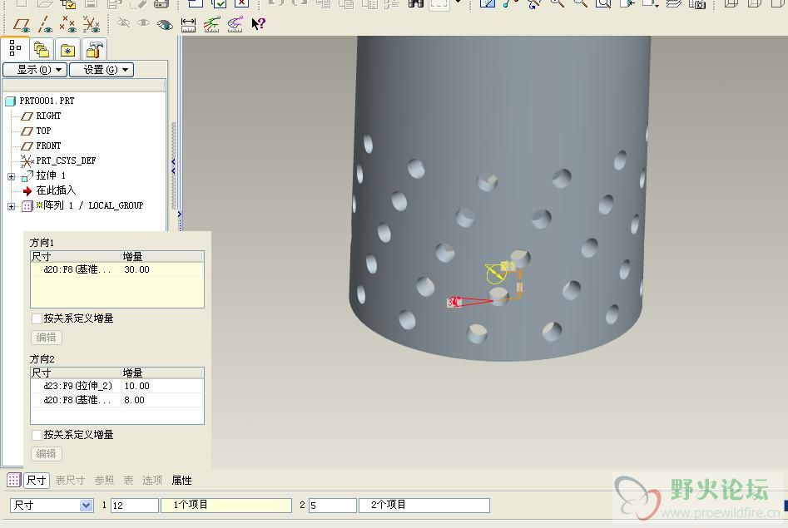
Task: Click d20:F8 dimension in 方向1 table
Action: click(77, 269)
